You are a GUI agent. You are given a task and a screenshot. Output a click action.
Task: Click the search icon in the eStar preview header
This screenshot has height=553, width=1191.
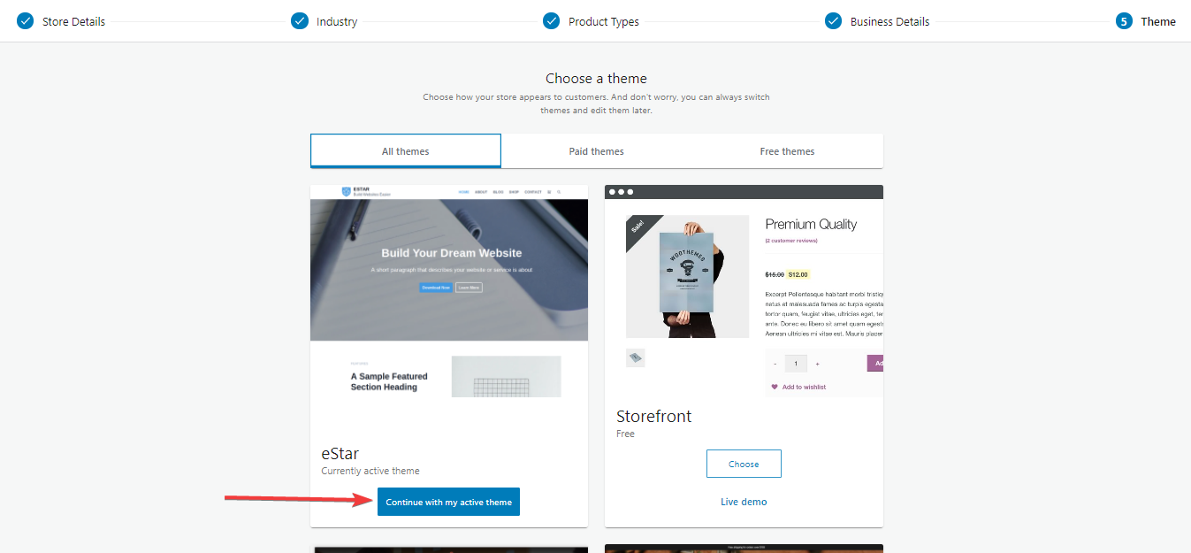pyautogui.click(x=559, y=191)
